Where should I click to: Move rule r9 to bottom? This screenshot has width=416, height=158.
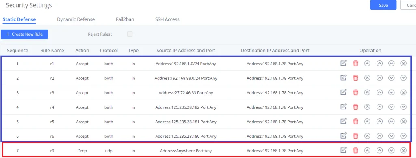403,150
